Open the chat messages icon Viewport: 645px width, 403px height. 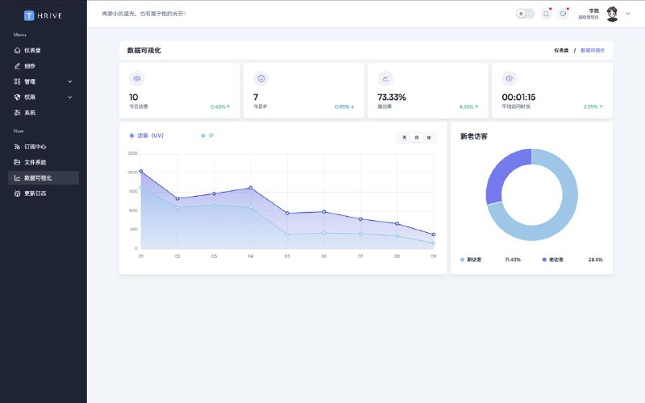pos(563,14)
